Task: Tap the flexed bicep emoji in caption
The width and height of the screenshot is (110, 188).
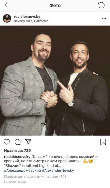Action: [x=85, y=161]
